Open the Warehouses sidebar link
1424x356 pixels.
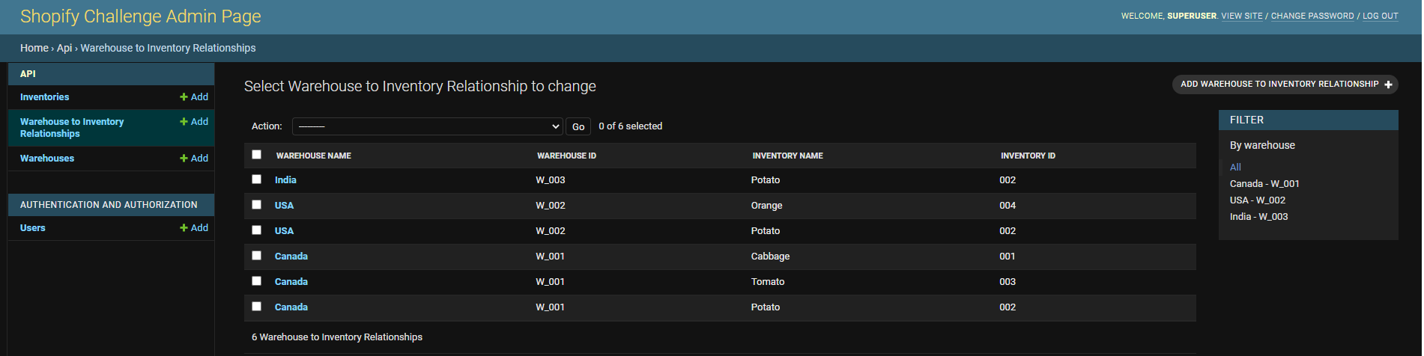pyautogui.click(x=47, y=159)
